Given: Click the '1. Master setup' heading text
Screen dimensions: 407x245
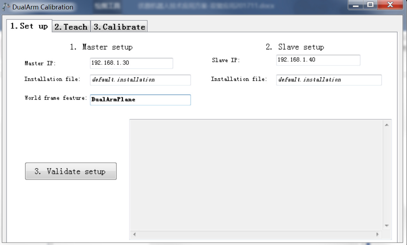Looking at the screenshot, I should pos(101,47).
